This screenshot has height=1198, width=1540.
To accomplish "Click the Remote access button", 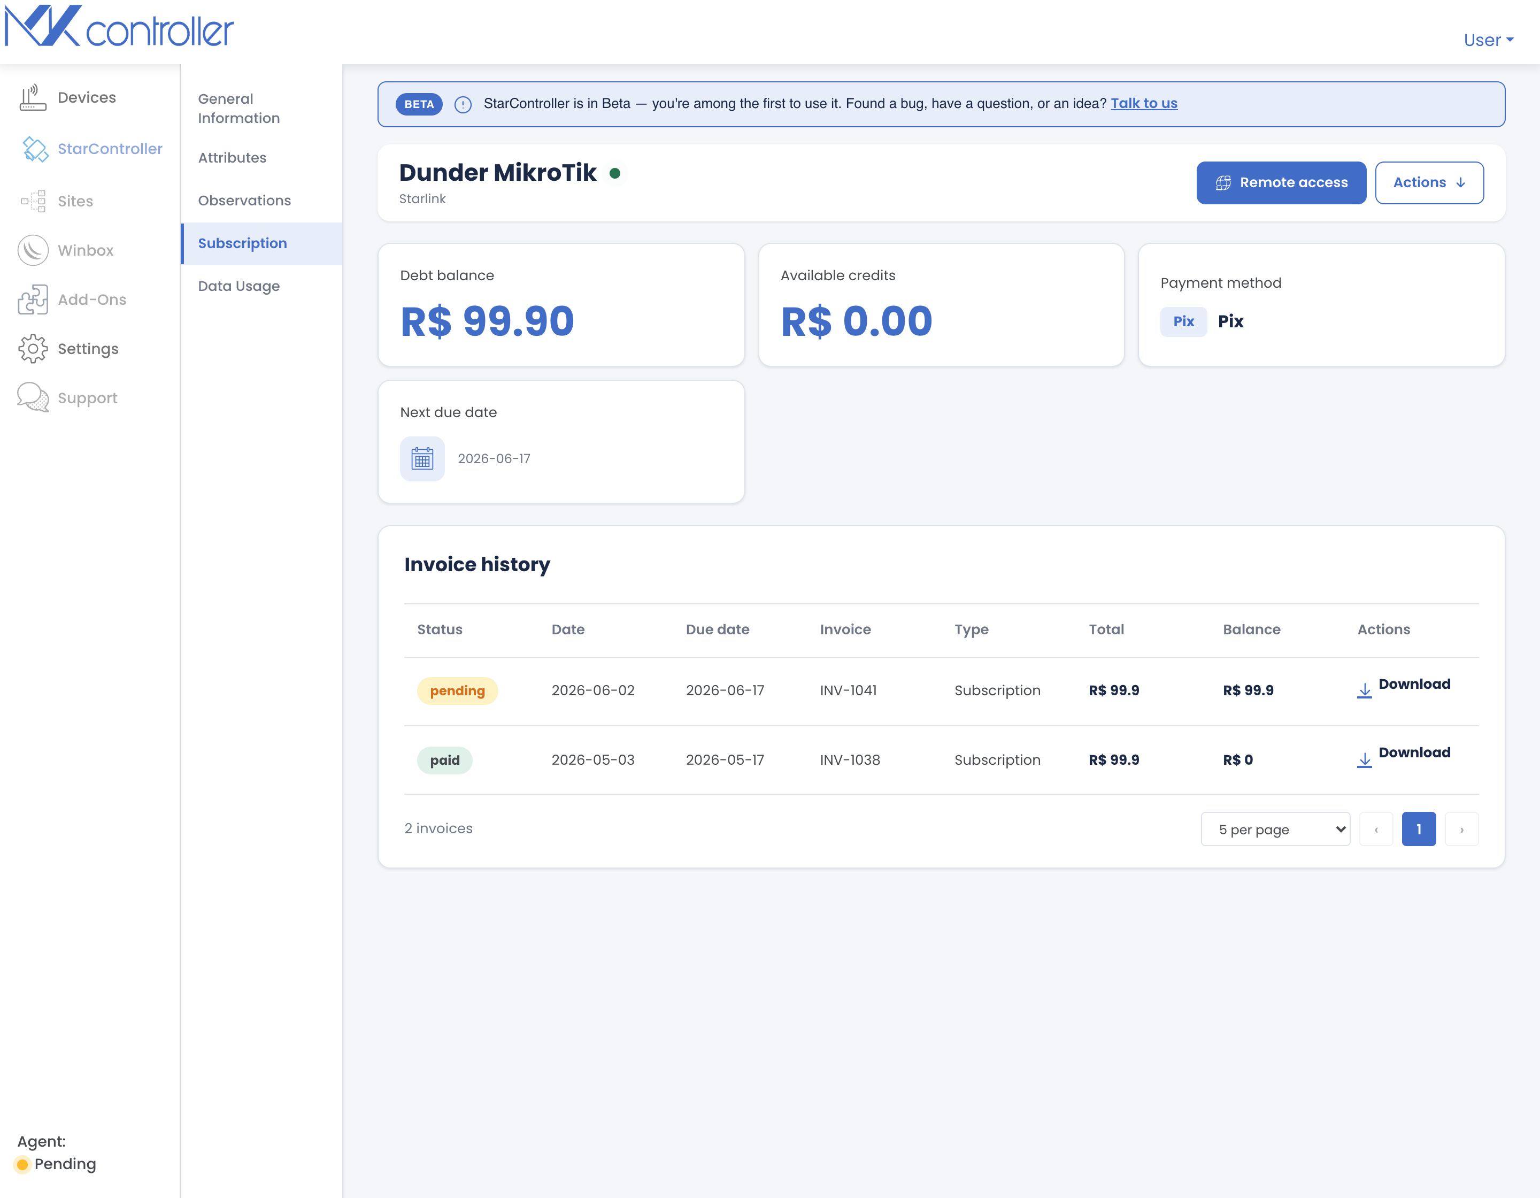I will pos(1281,182).
